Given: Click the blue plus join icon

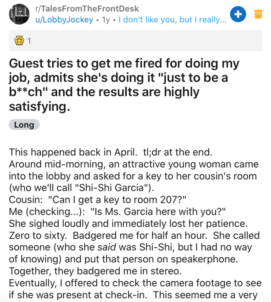Looking at the screenshot, I should (x=238, y=14).
